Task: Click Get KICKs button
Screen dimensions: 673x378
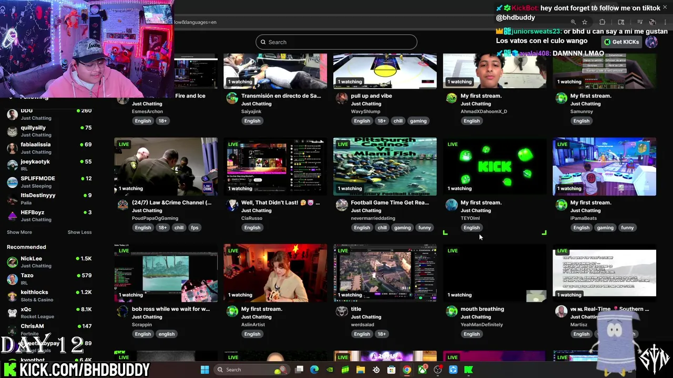Action: coord(621,42)
